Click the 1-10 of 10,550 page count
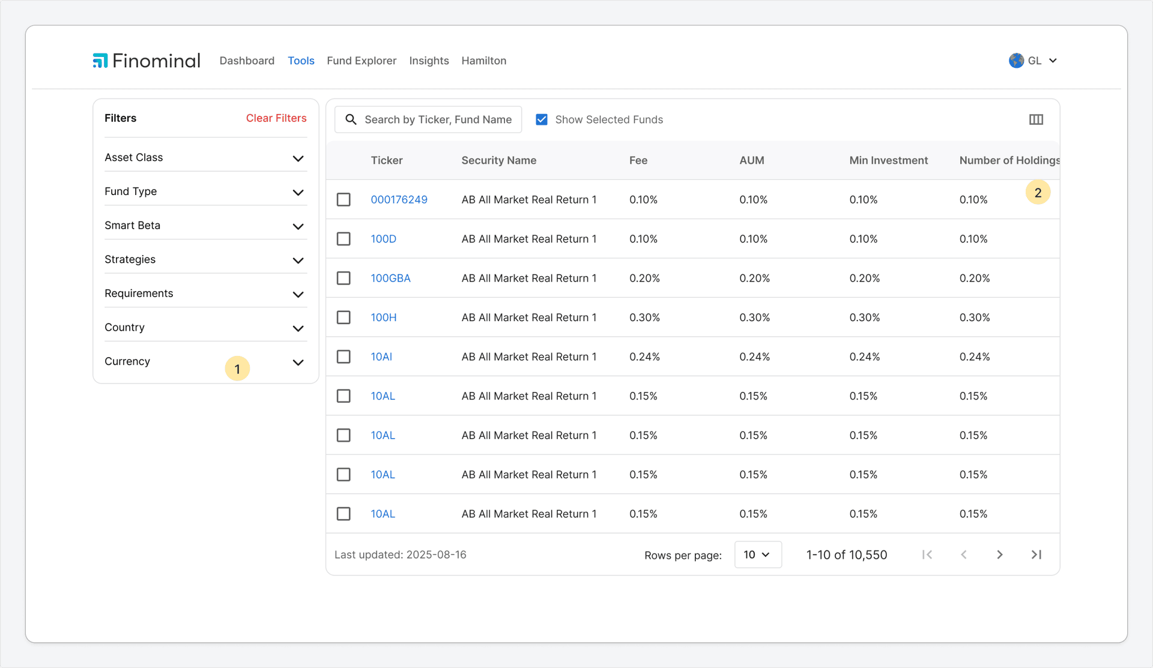Image resolution: width=1153 pixels, height=668 pixels. (847, 555)
